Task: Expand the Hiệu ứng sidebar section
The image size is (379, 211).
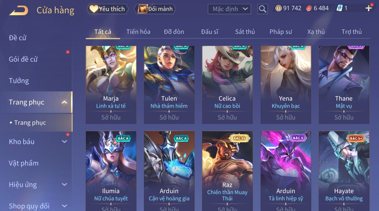Action: (65, 185)
